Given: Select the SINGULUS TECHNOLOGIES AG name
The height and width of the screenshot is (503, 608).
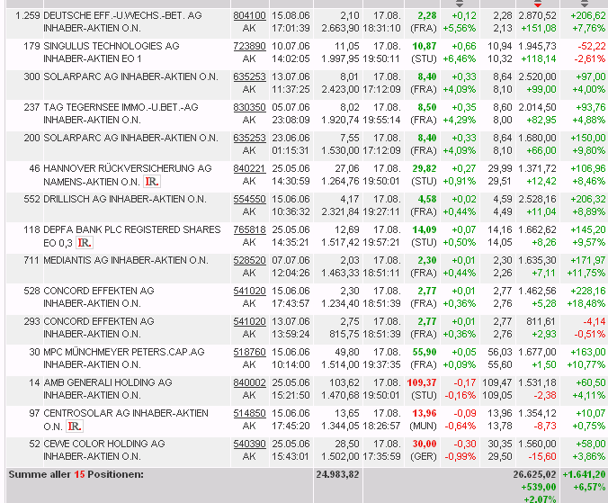Looking at the screenshot, I should 112,47.
